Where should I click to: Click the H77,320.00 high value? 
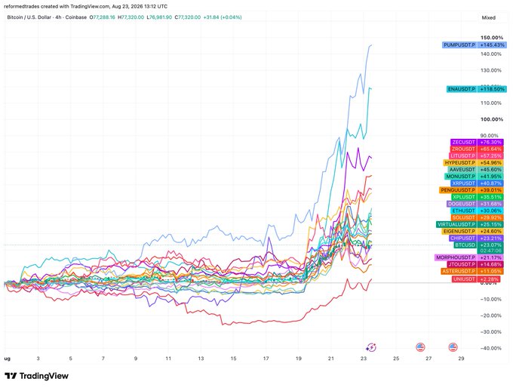pos(131,17)
